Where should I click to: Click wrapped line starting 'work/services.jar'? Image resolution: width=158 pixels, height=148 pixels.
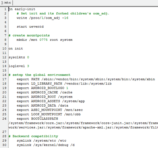[x=83, y=127]
